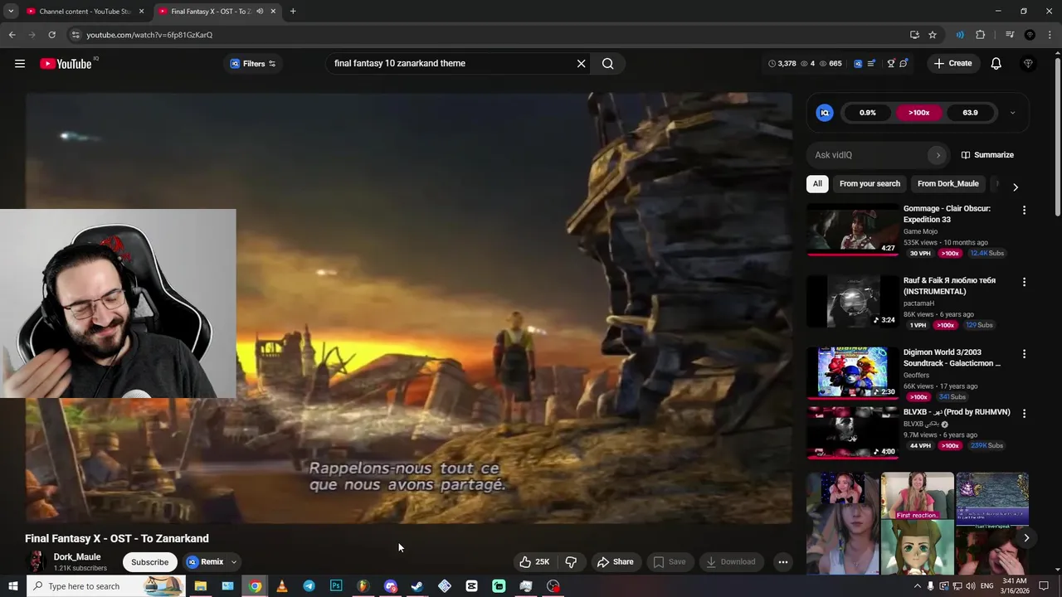Dislike the video with thumbs down

571,562
